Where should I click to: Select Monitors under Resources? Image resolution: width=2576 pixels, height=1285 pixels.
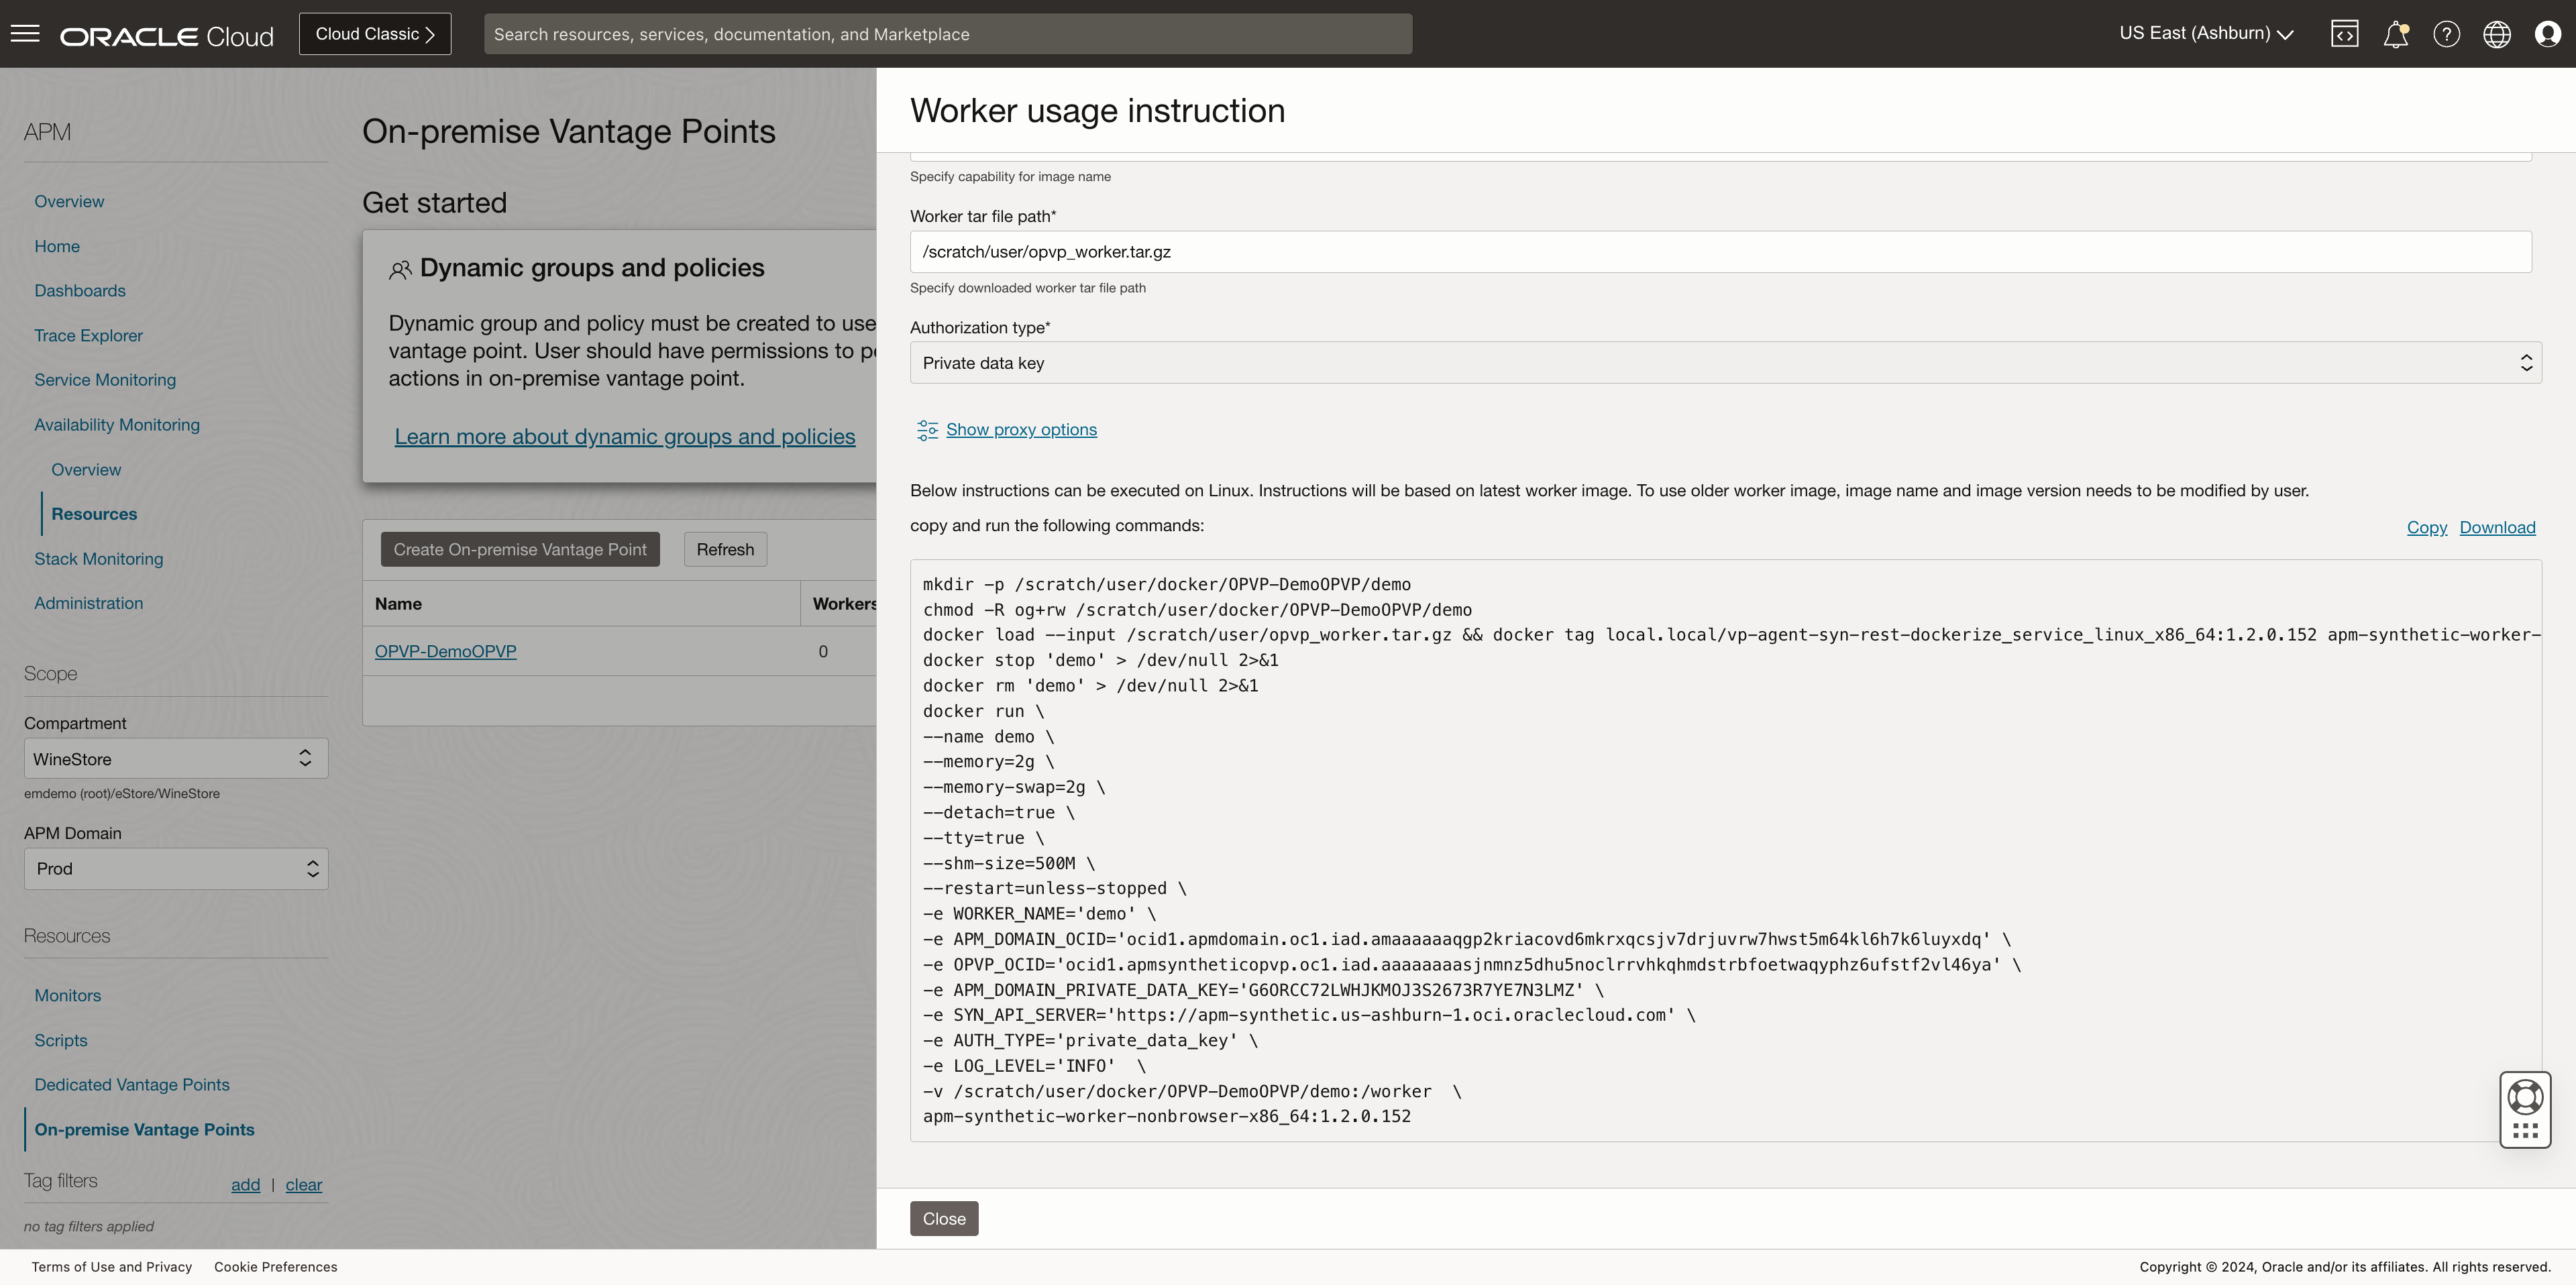pos(67,995)
